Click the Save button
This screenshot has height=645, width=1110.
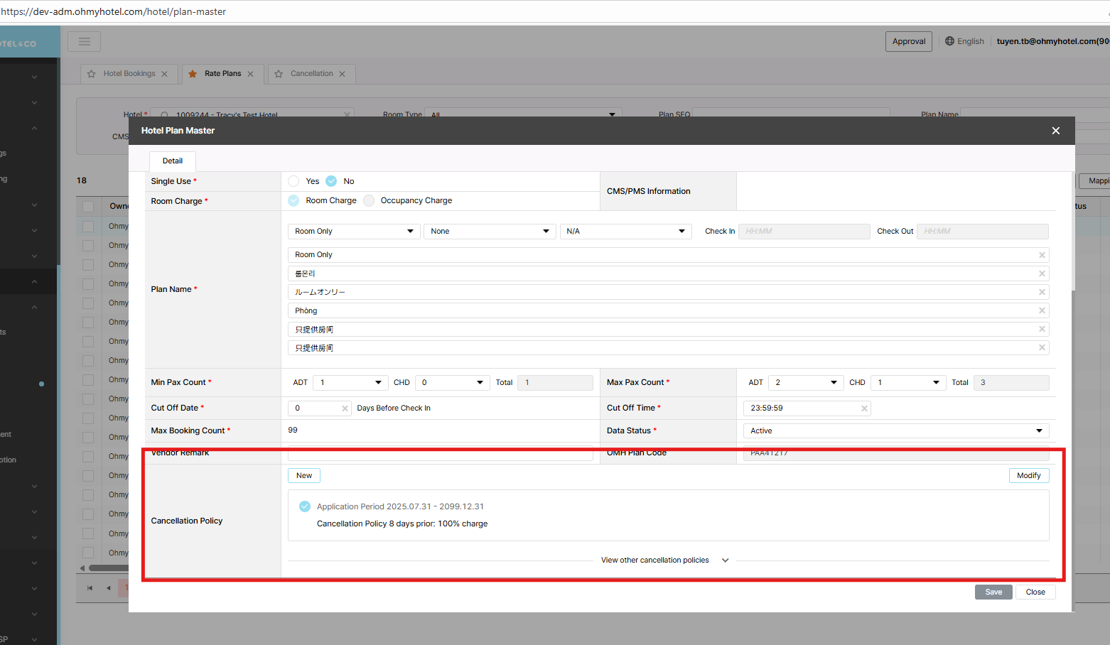993,592
